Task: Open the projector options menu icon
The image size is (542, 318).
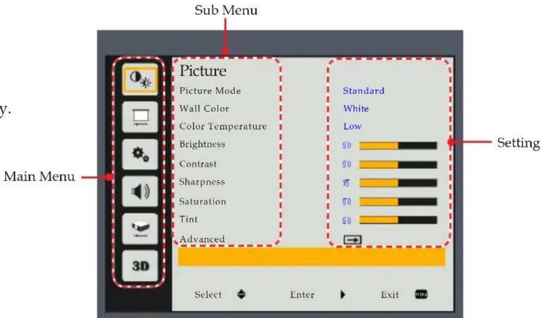Action: [x=140, y=229]
